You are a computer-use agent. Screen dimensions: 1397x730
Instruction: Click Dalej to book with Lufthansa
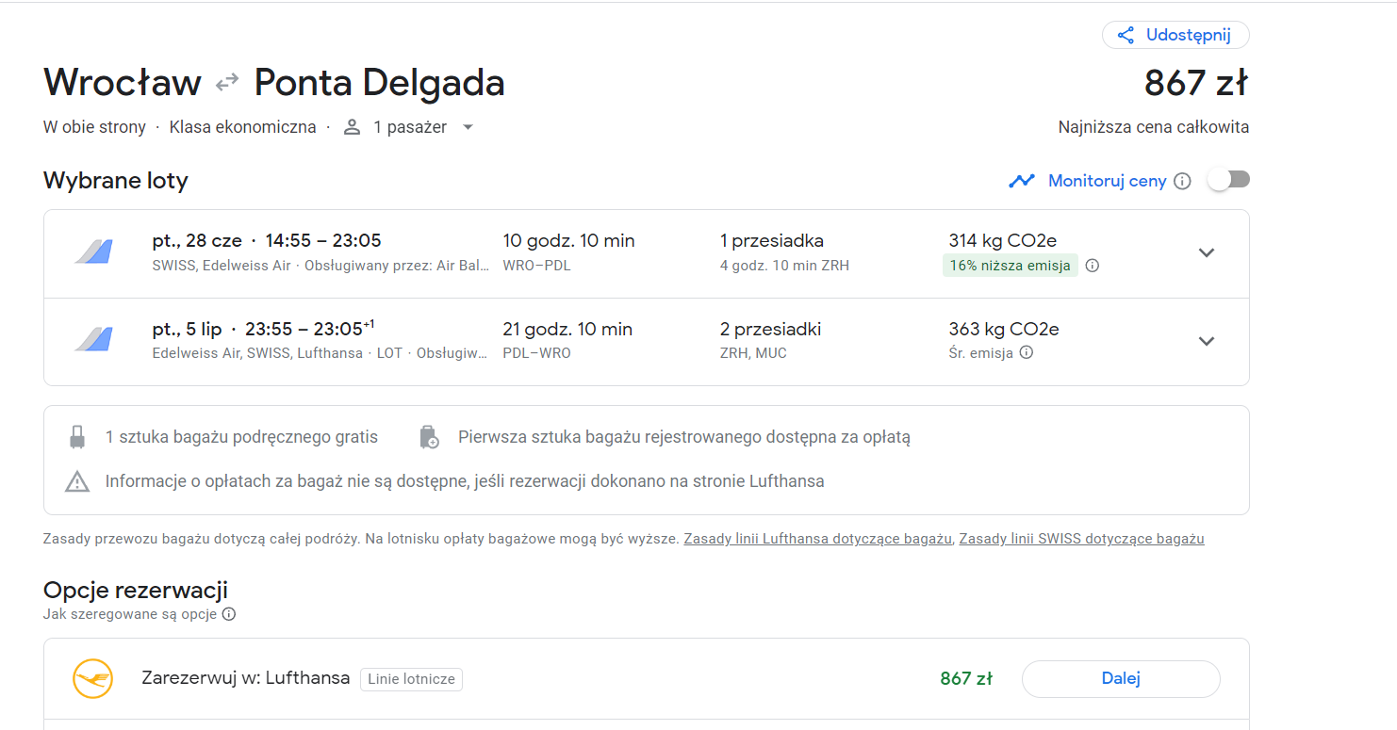[1121, 678]
